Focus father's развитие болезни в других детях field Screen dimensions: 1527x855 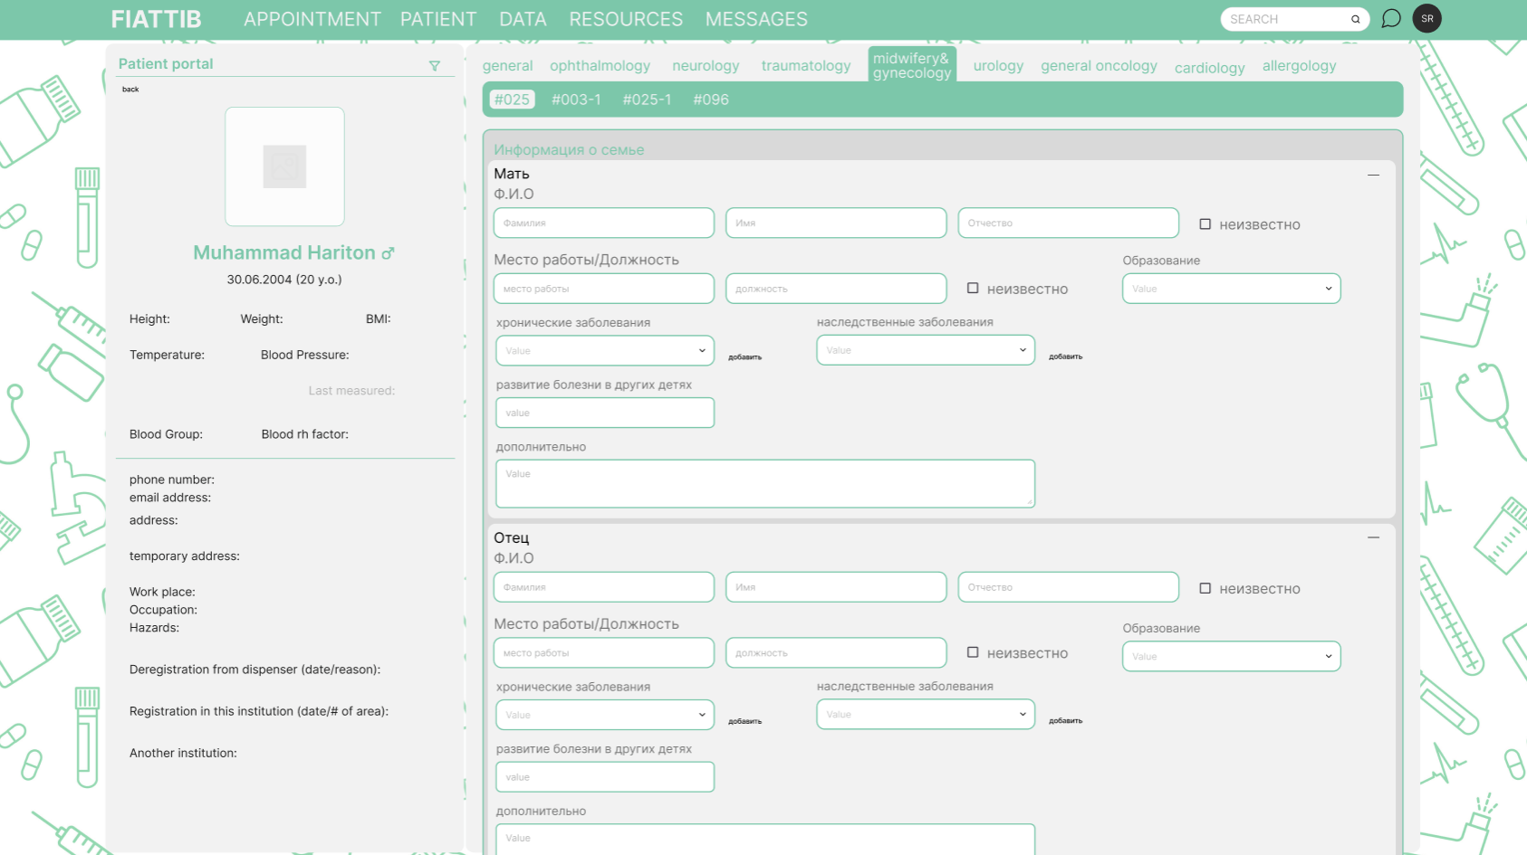[x=605, y=777]
